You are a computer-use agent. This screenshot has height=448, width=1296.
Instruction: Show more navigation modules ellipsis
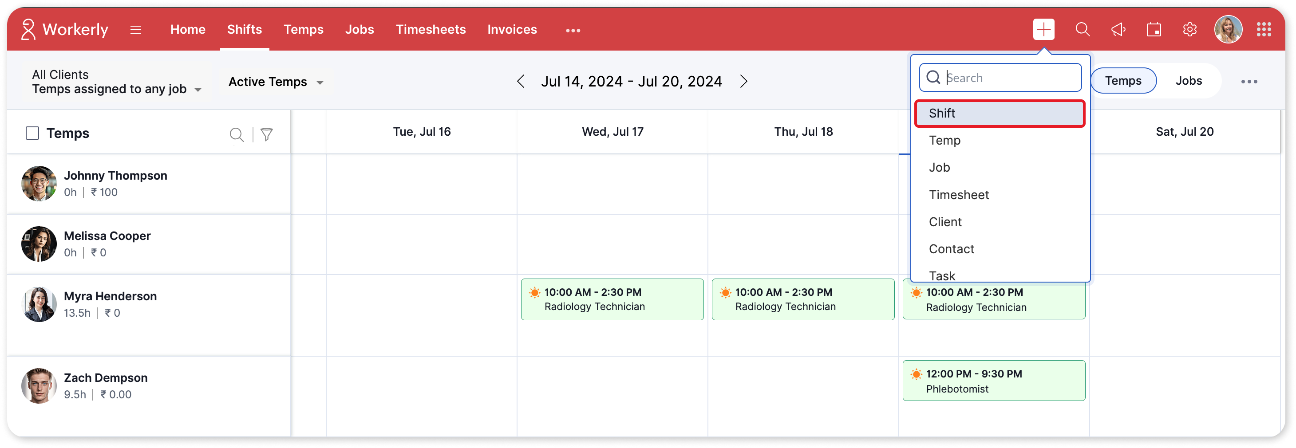point(573,30)
